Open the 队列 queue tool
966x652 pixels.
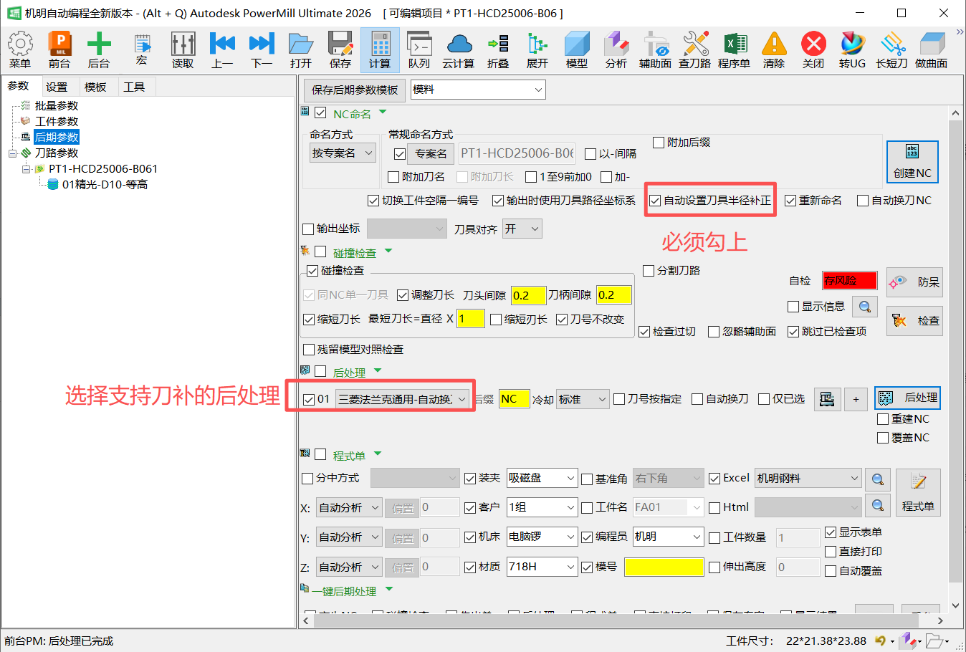(x=419, y=49)
